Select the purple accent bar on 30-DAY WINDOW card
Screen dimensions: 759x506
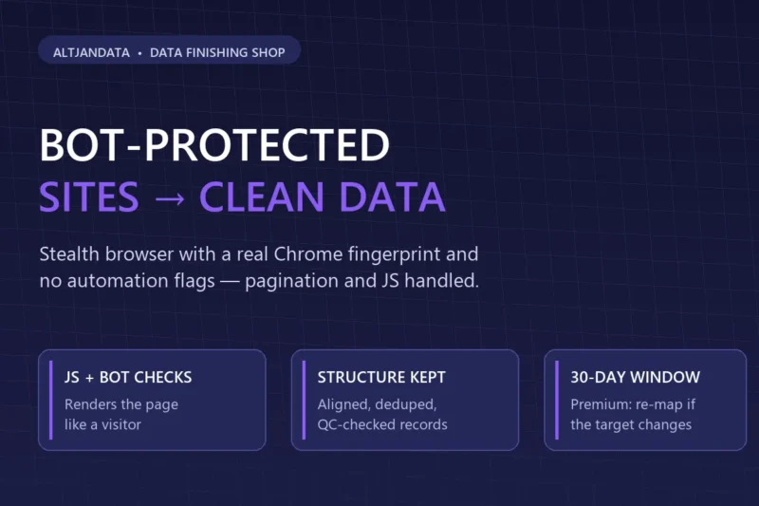(x=557, y=400)
